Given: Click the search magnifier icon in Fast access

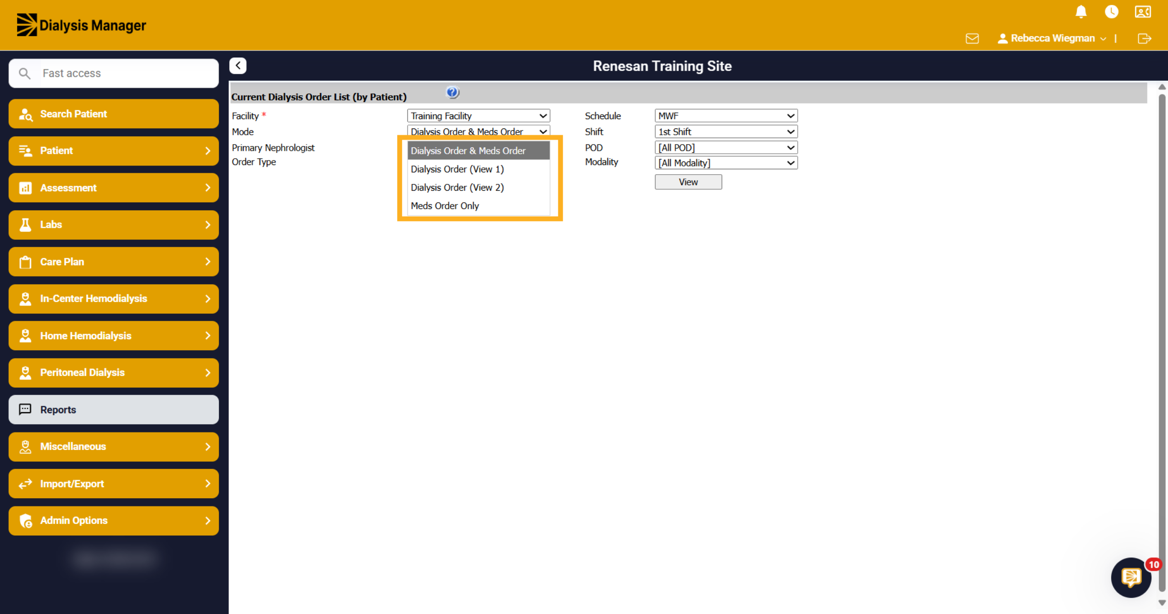Looking at the screenshot, I should click(x=24, y=73).
